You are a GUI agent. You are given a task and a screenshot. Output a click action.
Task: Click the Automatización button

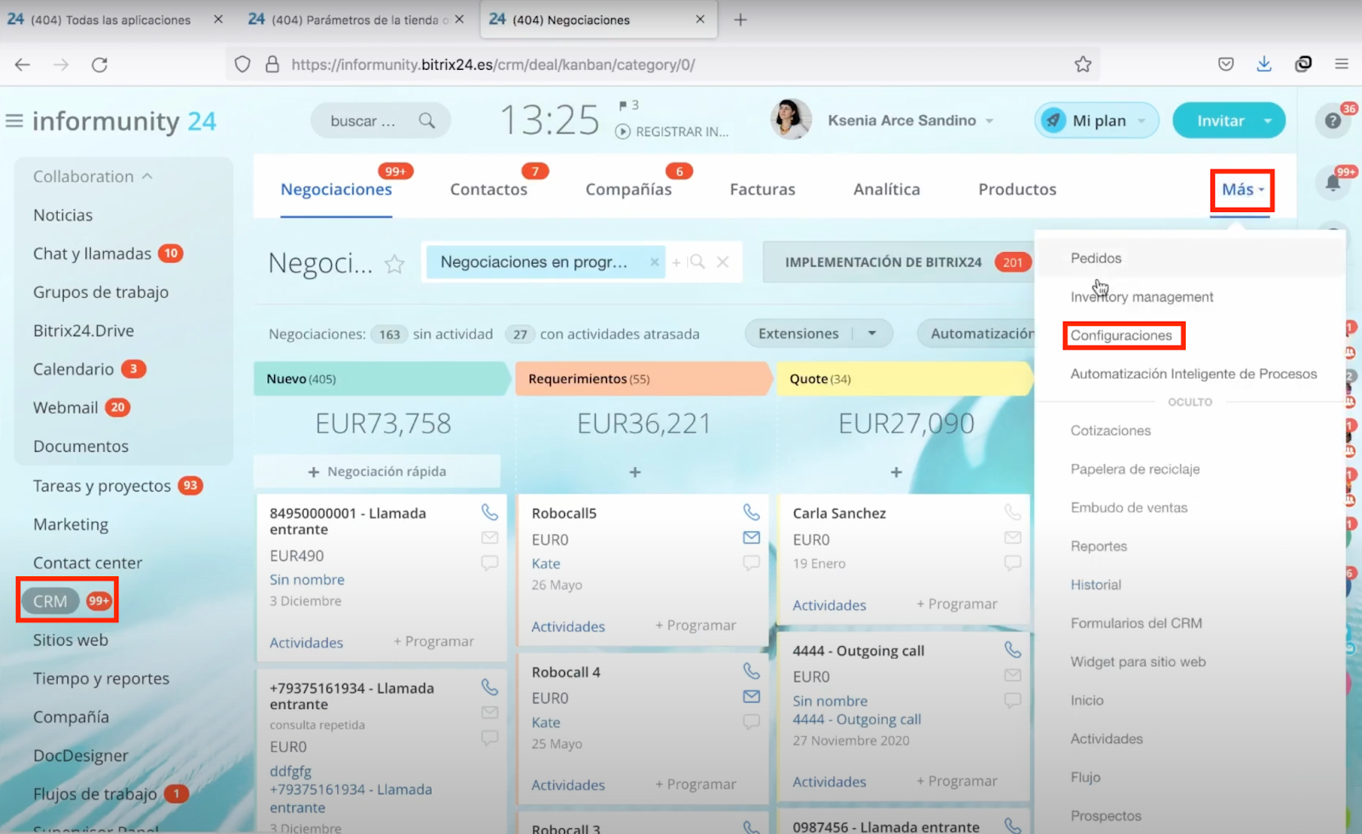tap(976, 334)
